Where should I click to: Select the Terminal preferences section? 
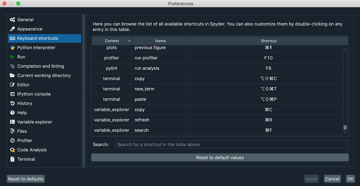pyautogui.click(x=26, y=159)
